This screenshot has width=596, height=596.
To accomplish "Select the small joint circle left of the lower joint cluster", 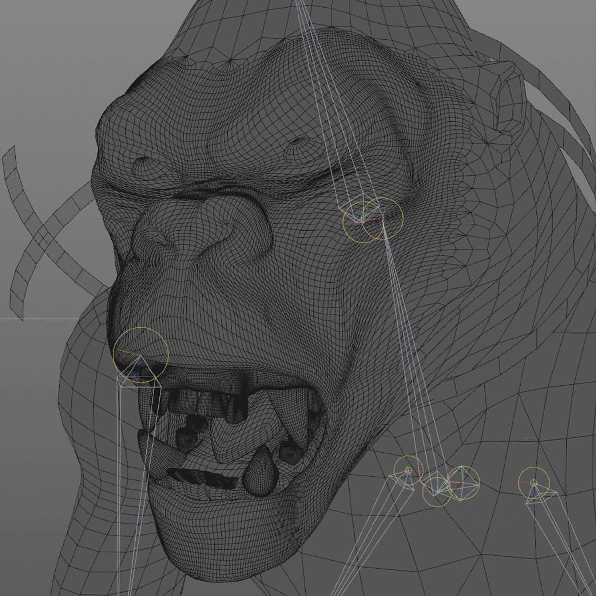I will click(408, 470).
